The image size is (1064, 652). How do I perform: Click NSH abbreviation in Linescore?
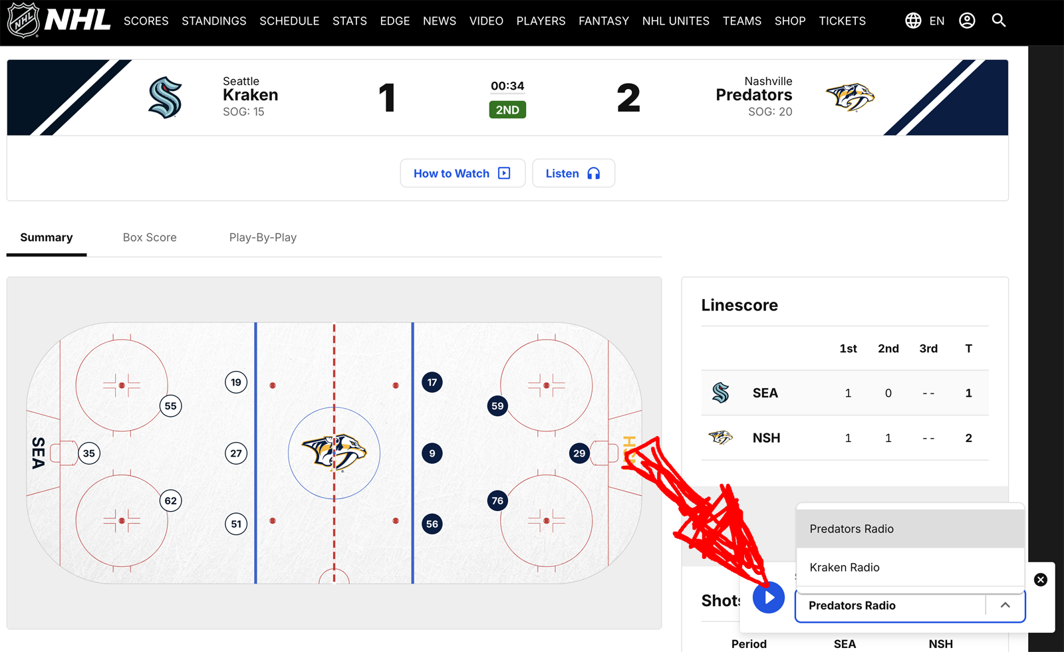click(766, 438)
